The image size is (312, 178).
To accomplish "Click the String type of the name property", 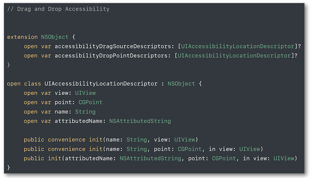I will coord(86,112).
